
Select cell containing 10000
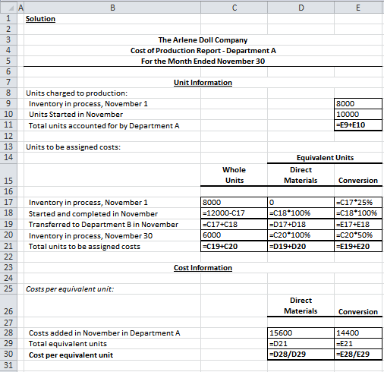(x=358, y=114)
